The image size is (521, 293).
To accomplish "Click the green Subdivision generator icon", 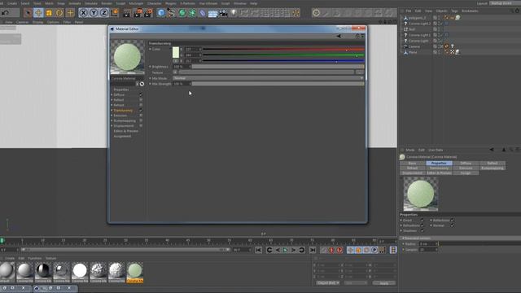I will [x=182, y=13].
